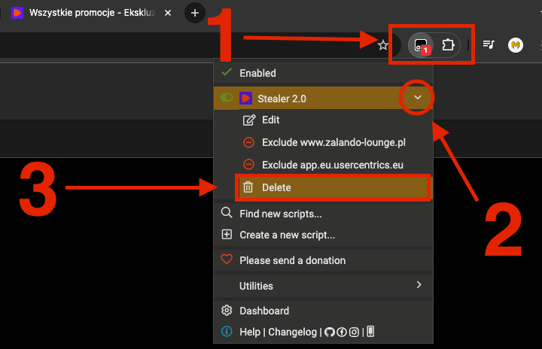This screenshot has width=542, height=349.
Task: Toggle the Stealer 2.0 script switch
Action: [227, 99]
